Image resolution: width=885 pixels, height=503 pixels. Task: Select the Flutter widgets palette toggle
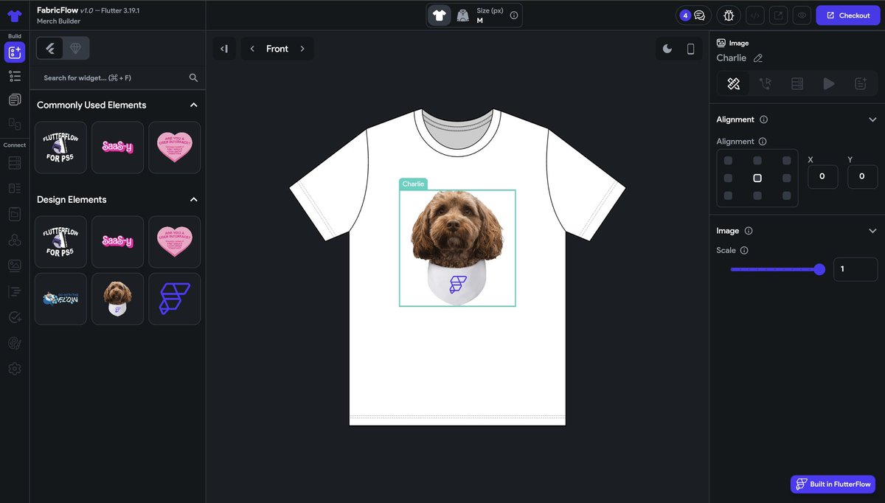coord(50,49)
